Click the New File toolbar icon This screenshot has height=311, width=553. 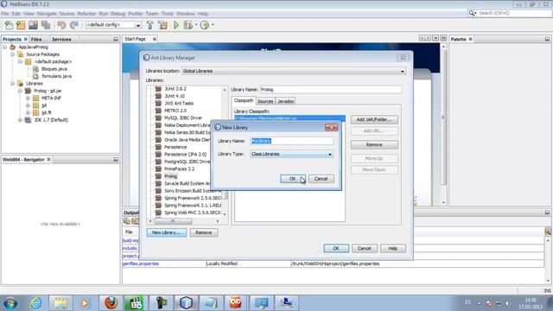coord(9,25)
